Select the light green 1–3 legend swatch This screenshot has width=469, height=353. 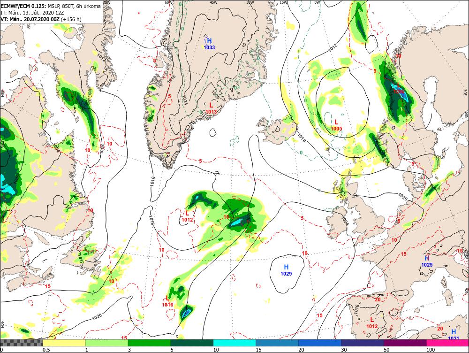pos(106,343)
